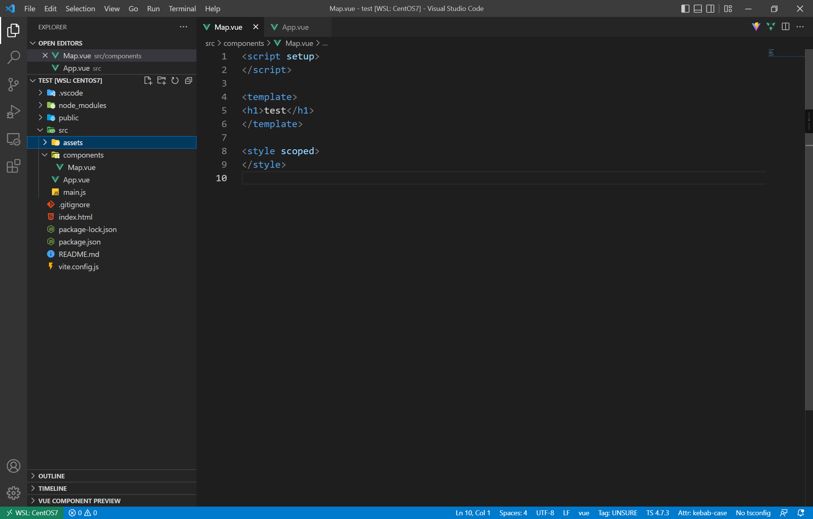Expand the Timeline section
Screen dimensions: 813x519
tap(112, 489)
